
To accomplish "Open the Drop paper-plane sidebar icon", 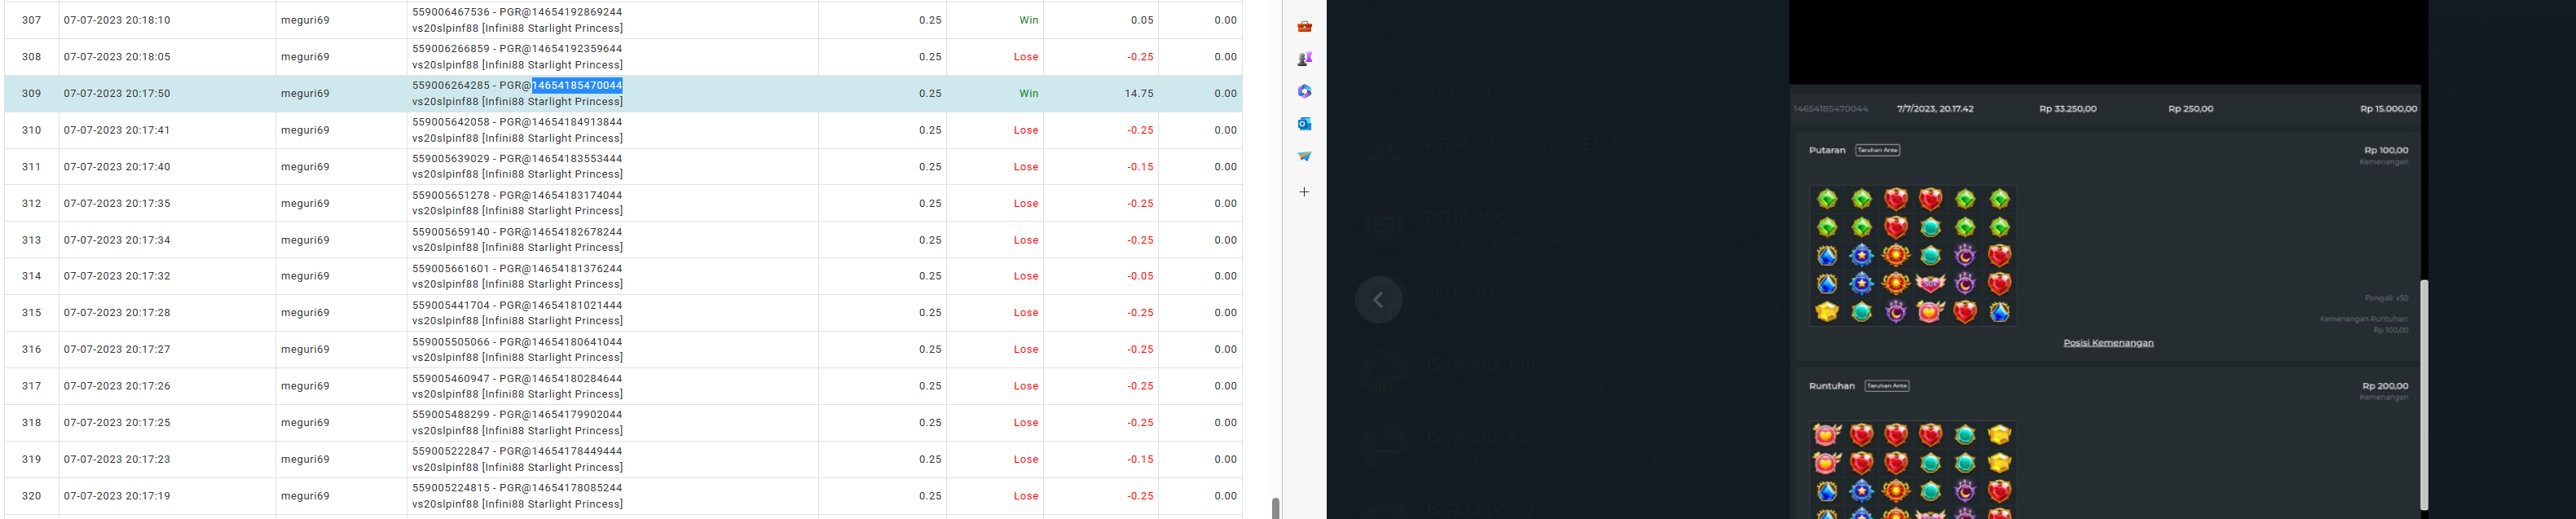I will point(1304,156).
